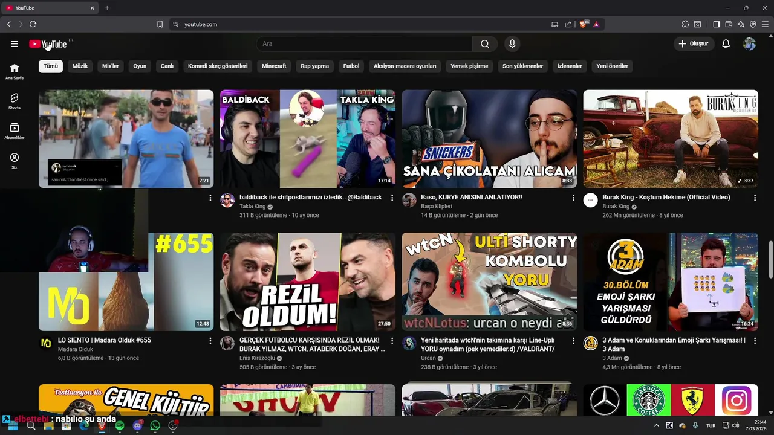Open Burak King channel link
774x435 pixels.
point(616,207)
